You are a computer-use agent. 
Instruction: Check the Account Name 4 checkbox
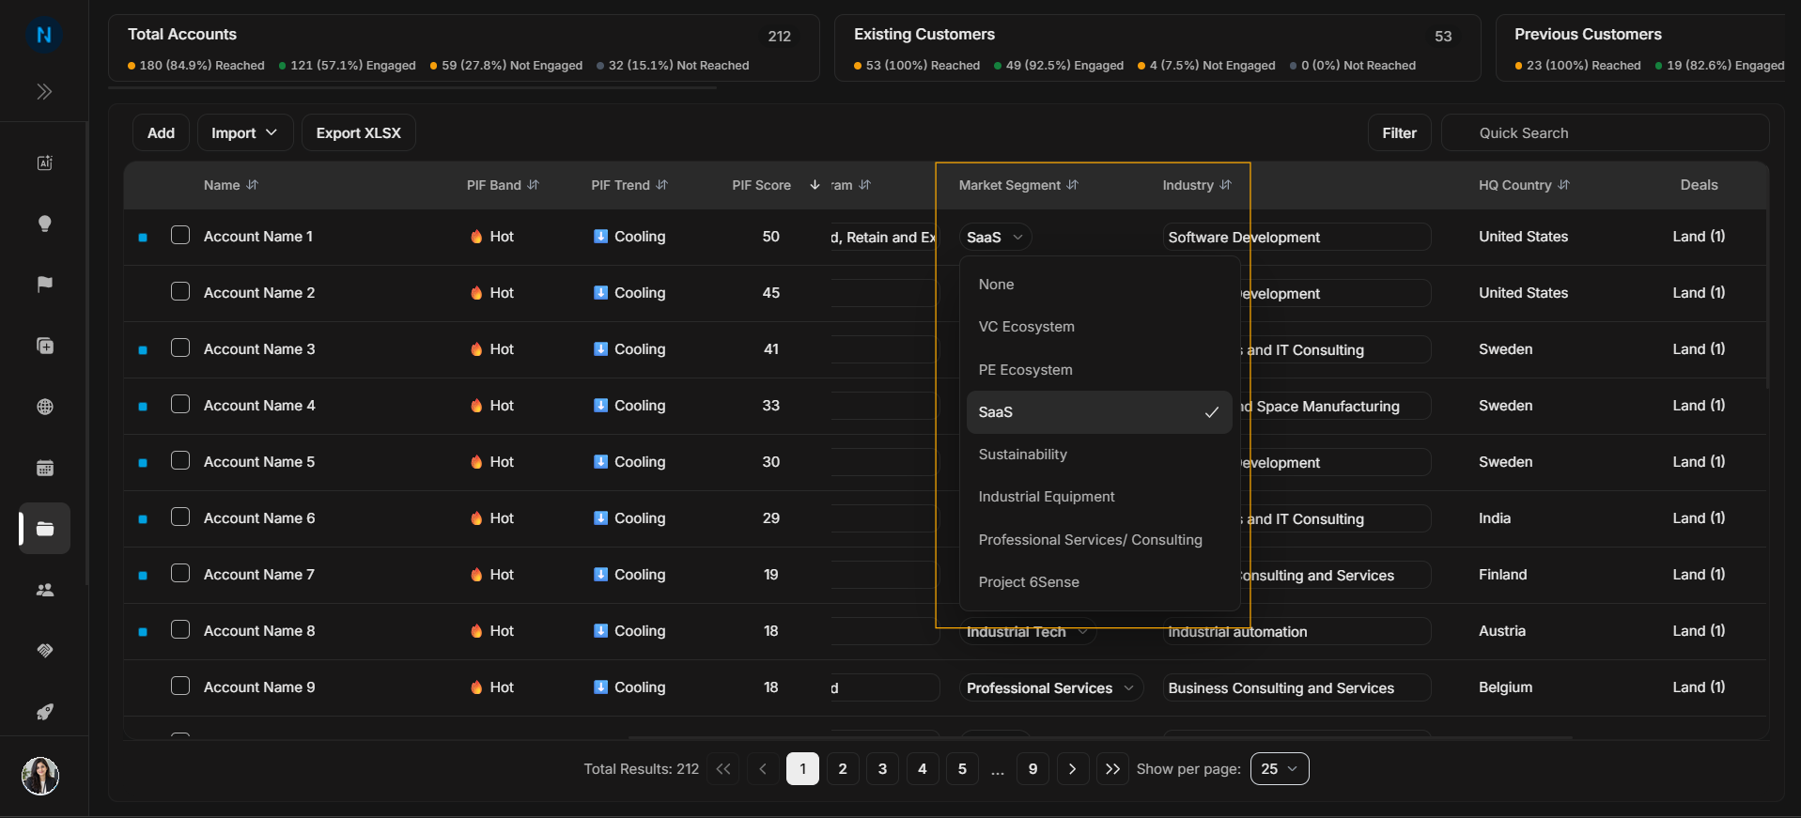180,404
